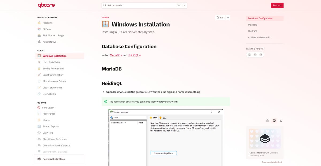Viewport: 321px width, 166px height.
Task: Click Powered by GitBook button
Action: [x=59, y=159]
